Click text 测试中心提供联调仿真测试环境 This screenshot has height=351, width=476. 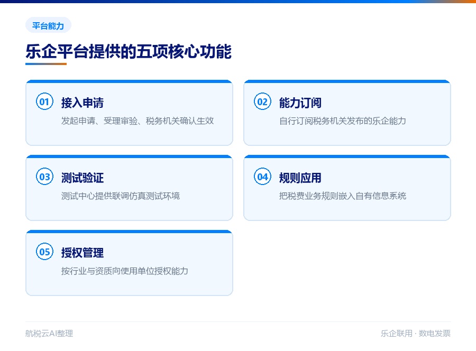point(121,196)
